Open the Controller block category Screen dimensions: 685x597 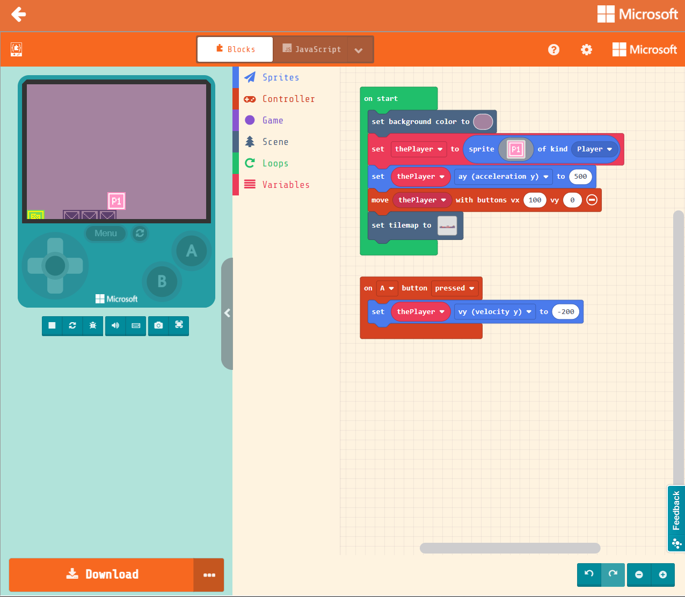point(288,99)
